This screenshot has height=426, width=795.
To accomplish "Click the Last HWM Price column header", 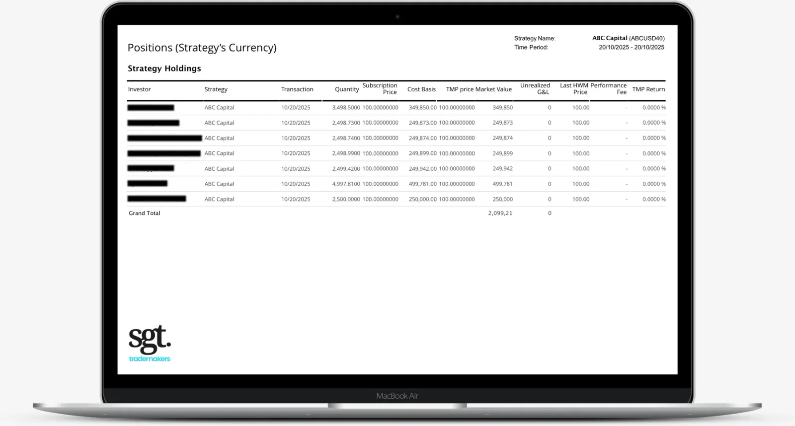I will [574, 89].
